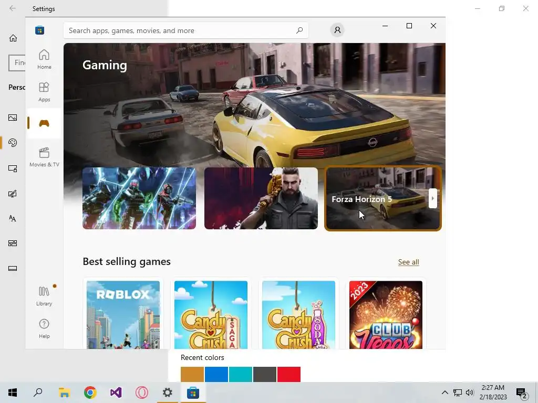Viewport: 538px width, 403px height.
Task: Close the Microsoft Store window
Action: (x=433, y=26)
